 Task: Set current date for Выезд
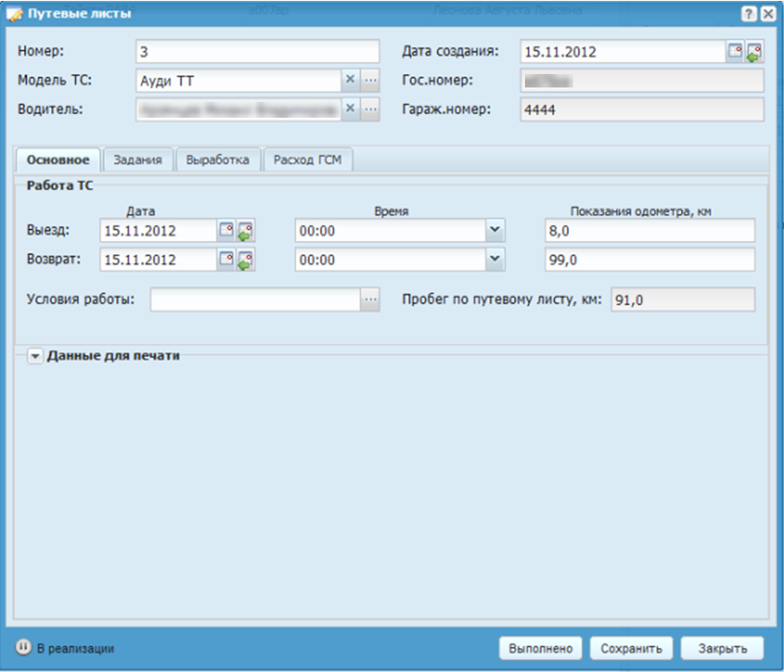coord(246,230)
